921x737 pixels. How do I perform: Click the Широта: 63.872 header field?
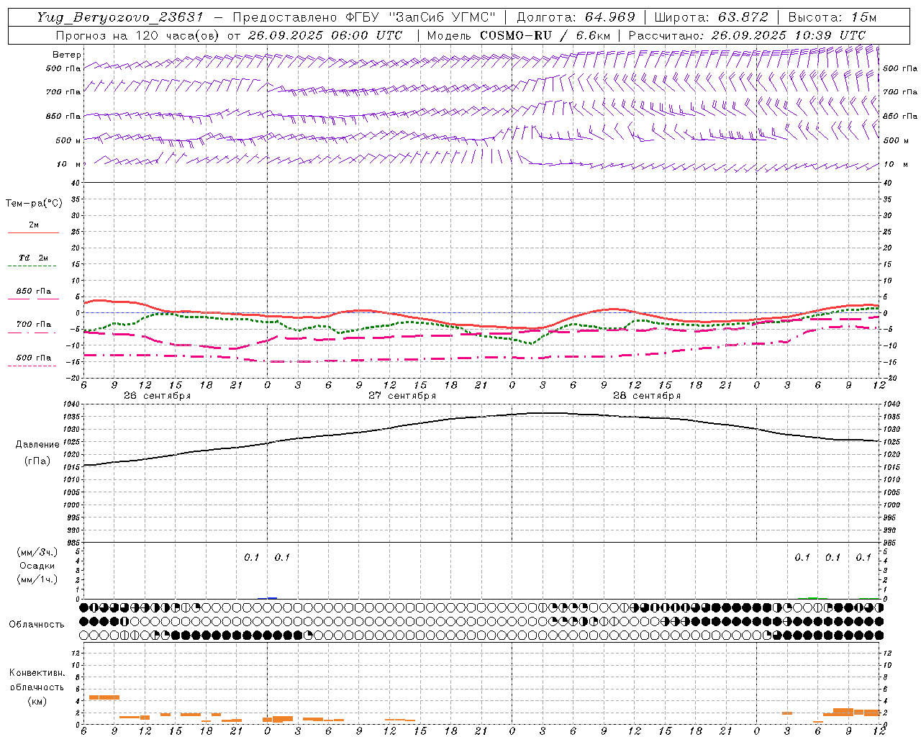pyautogui.click(x=711, y=17)
